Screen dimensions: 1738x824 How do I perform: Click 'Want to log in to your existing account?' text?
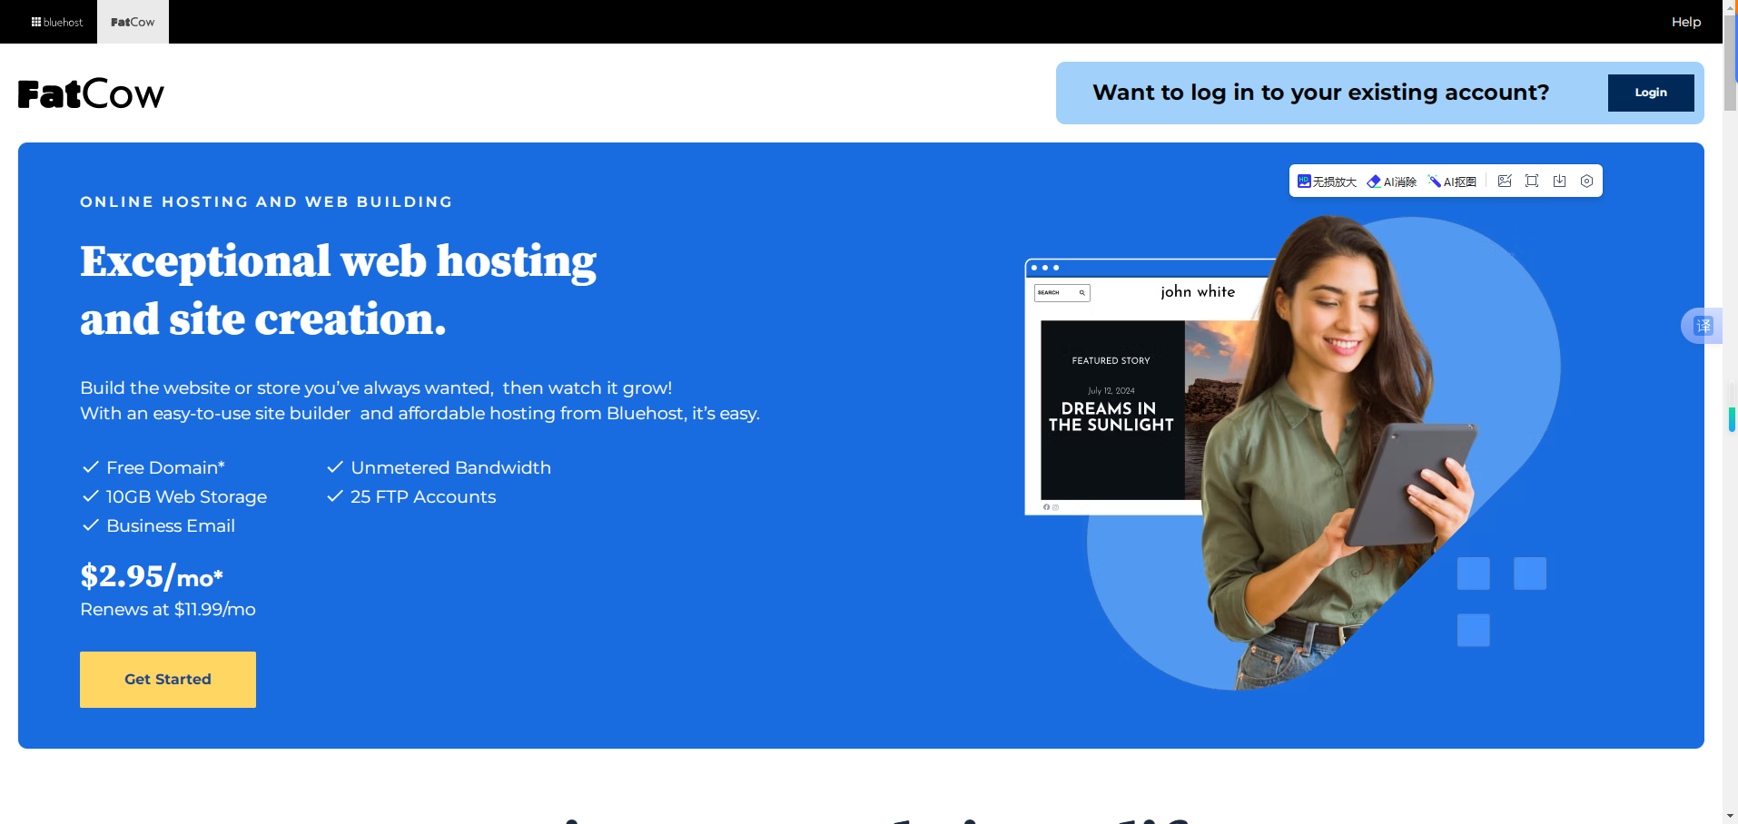(1321, 93)
